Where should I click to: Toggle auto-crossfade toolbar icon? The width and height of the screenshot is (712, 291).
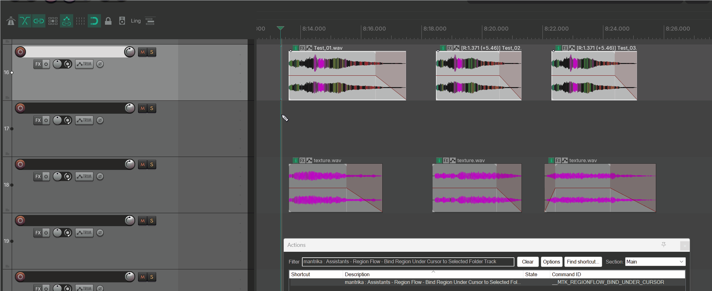coord(25,21)
